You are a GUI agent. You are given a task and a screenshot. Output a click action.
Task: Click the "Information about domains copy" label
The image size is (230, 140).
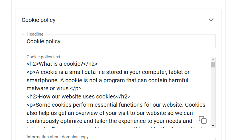coord(58,137)
